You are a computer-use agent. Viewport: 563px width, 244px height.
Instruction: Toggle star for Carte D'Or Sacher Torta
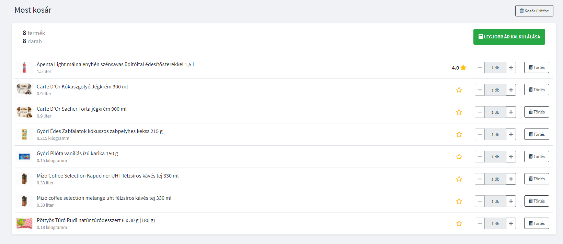coord(459,112)
